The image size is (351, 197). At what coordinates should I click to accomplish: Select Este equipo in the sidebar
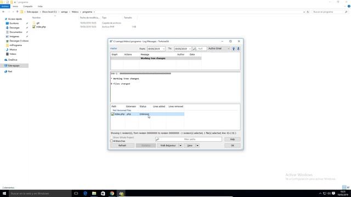pos(14,66)
